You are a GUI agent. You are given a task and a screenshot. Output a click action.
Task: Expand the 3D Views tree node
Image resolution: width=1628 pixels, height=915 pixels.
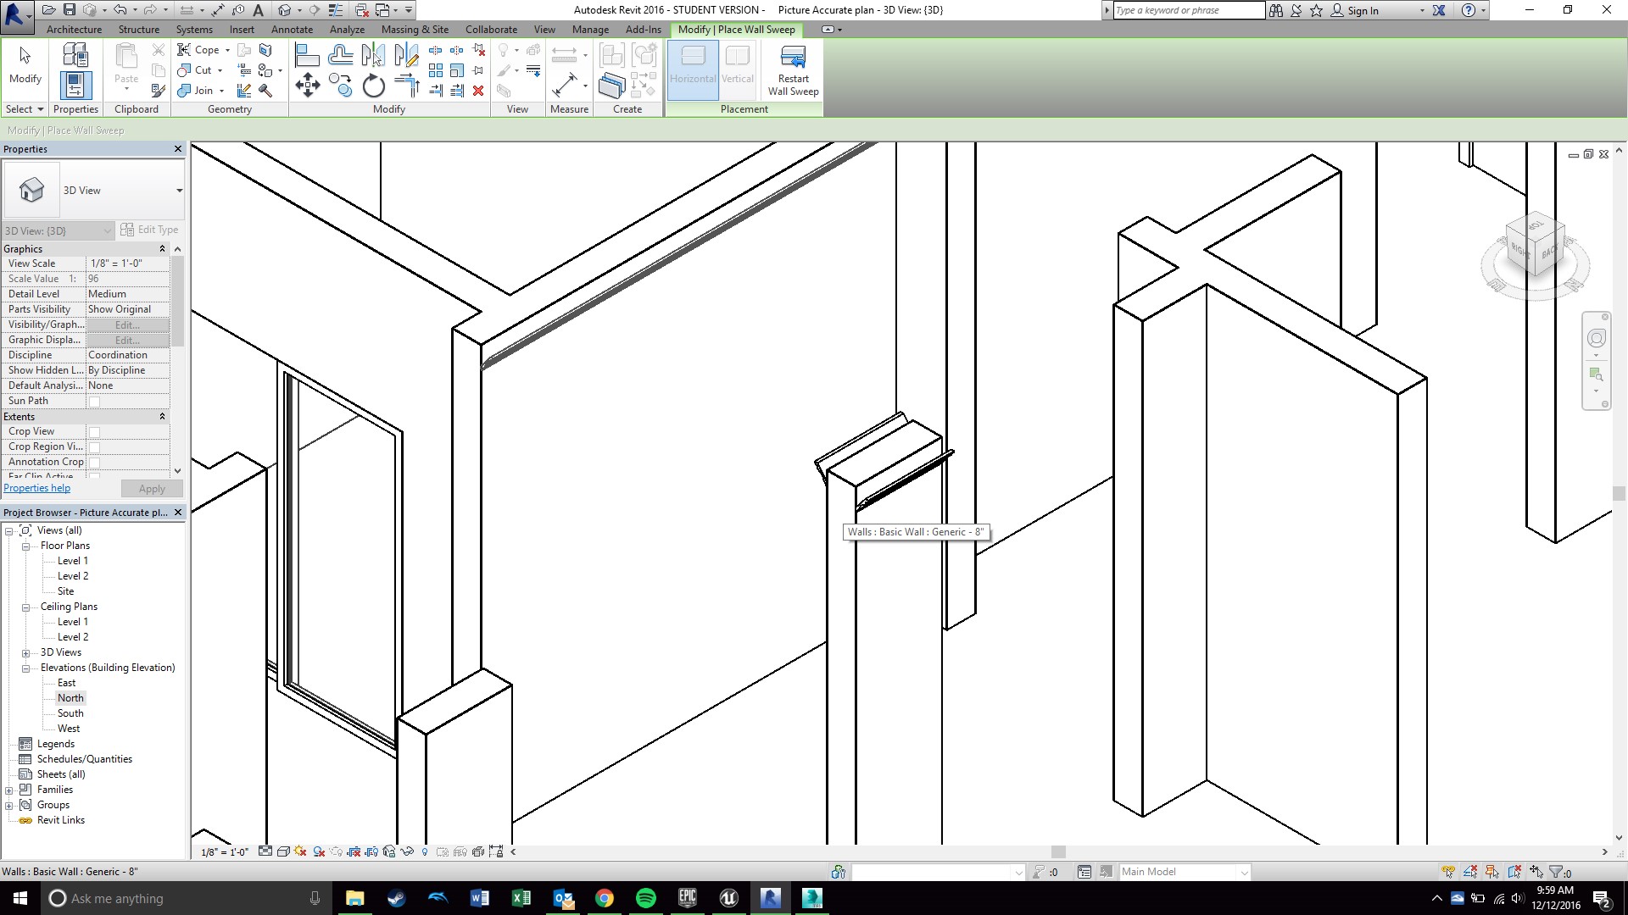[x=25, y=653]
